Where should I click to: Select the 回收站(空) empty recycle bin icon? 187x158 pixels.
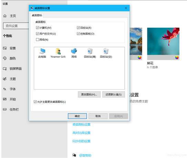point(106,52)
